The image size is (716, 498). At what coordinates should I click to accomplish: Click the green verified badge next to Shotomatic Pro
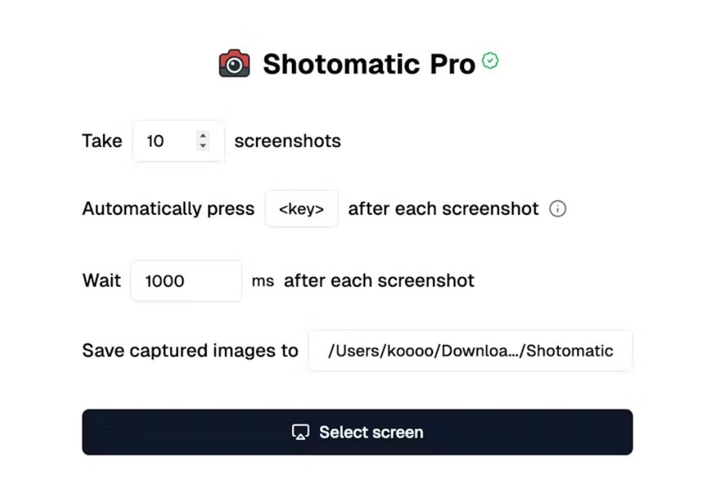pos(490,60)
